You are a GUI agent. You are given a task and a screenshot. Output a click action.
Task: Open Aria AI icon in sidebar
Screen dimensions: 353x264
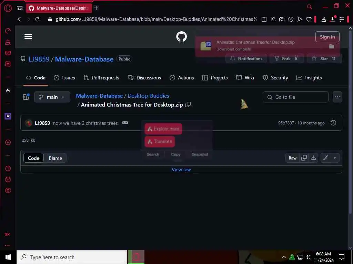tap(8, 90)
